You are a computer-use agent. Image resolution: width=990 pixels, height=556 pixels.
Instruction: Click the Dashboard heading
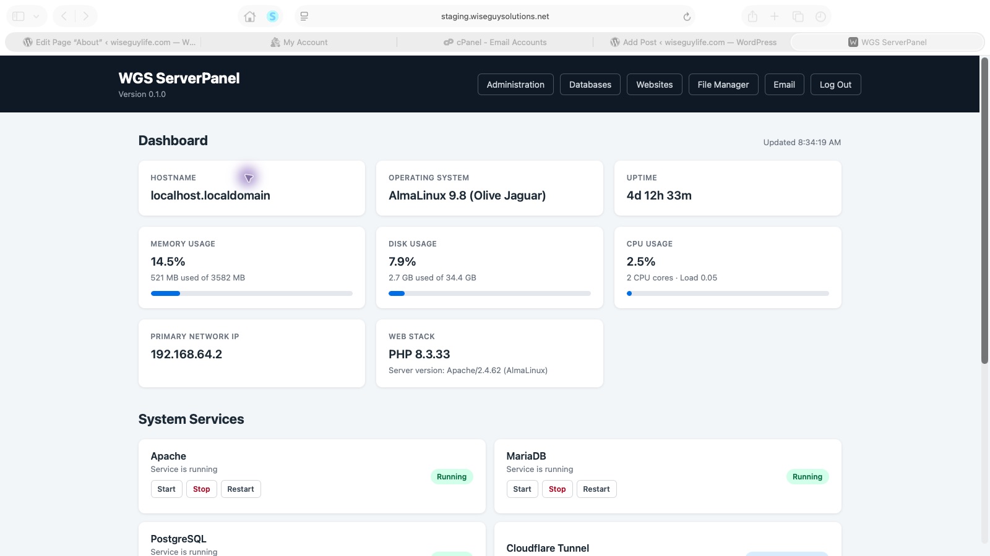(173, 140)
